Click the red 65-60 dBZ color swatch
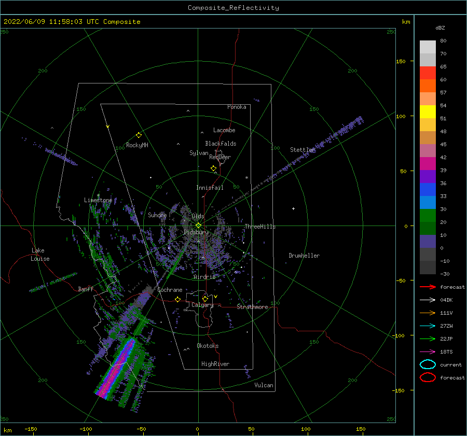This screenshot has width=467, height=436. [x=428, y=73]
